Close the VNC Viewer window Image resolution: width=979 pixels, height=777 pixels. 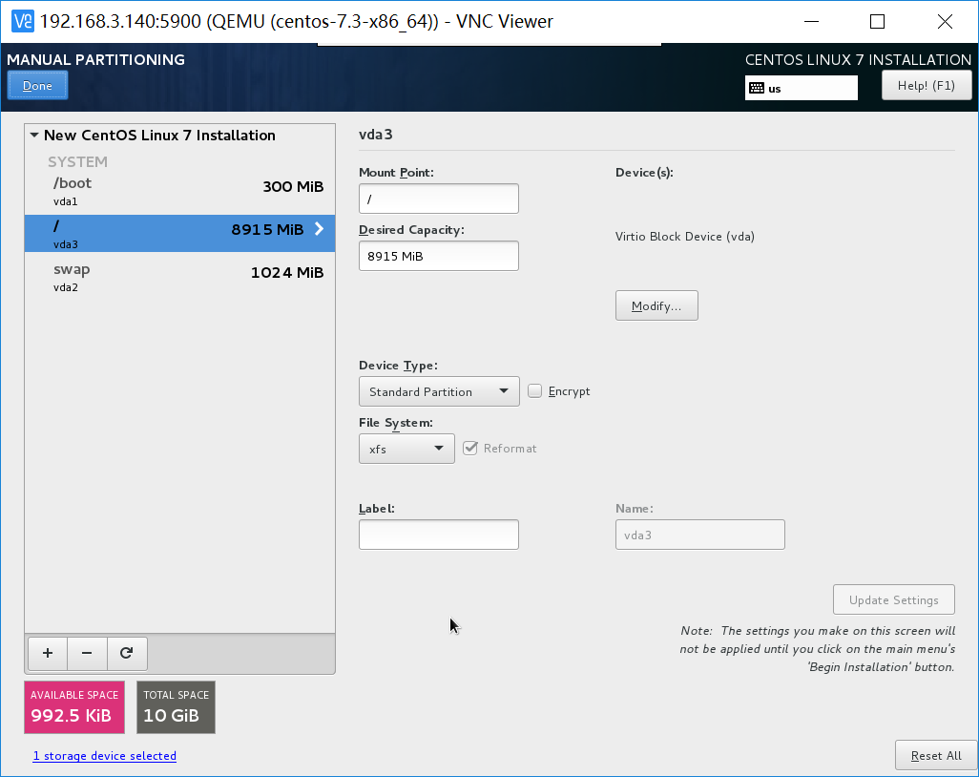945,21
